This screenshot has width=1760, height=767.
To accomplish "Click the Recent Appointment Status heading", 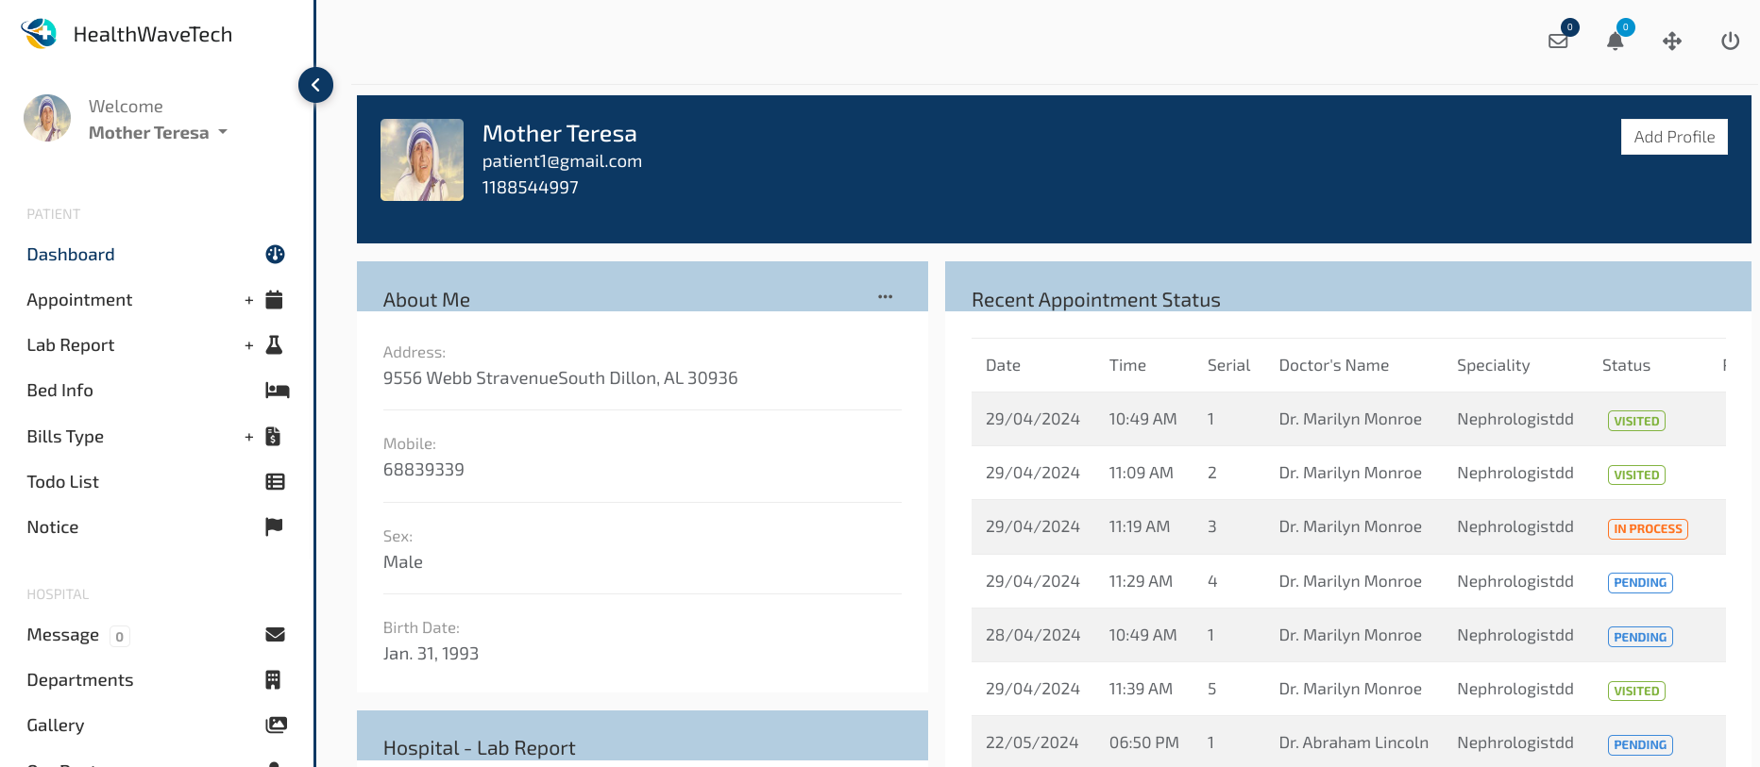I will click(1095, 300).
